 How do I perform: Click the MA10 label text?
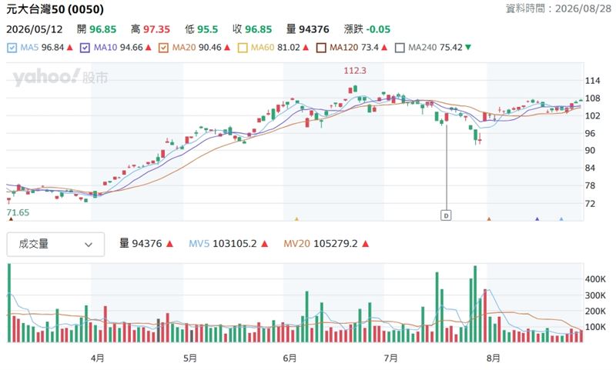105,48
